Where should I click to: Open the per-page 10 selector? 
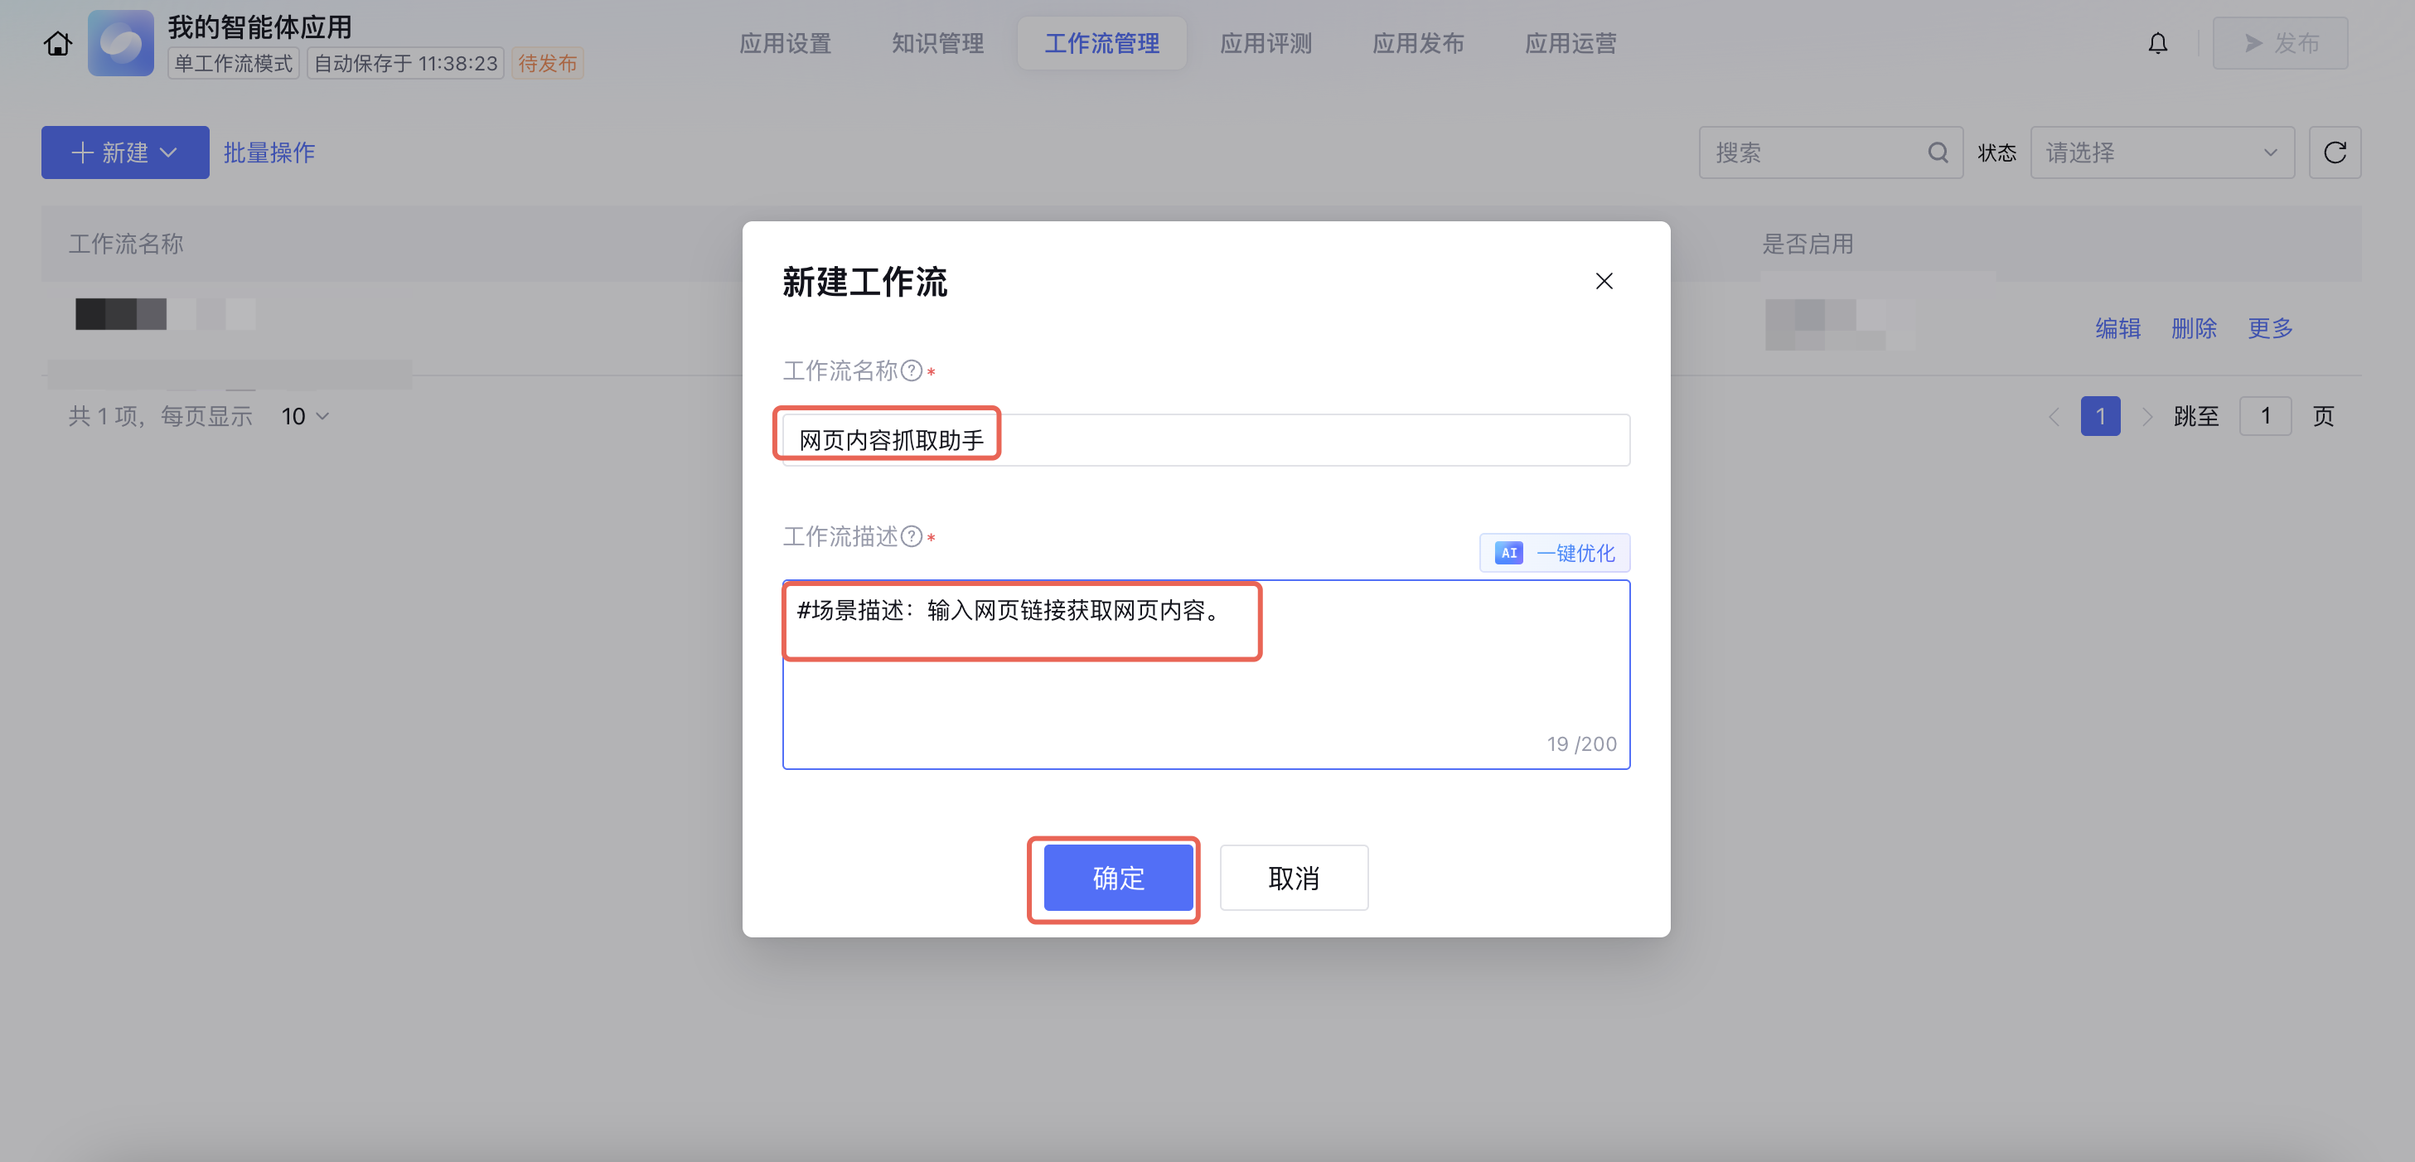pyautogui.click(x=305, y=415)
